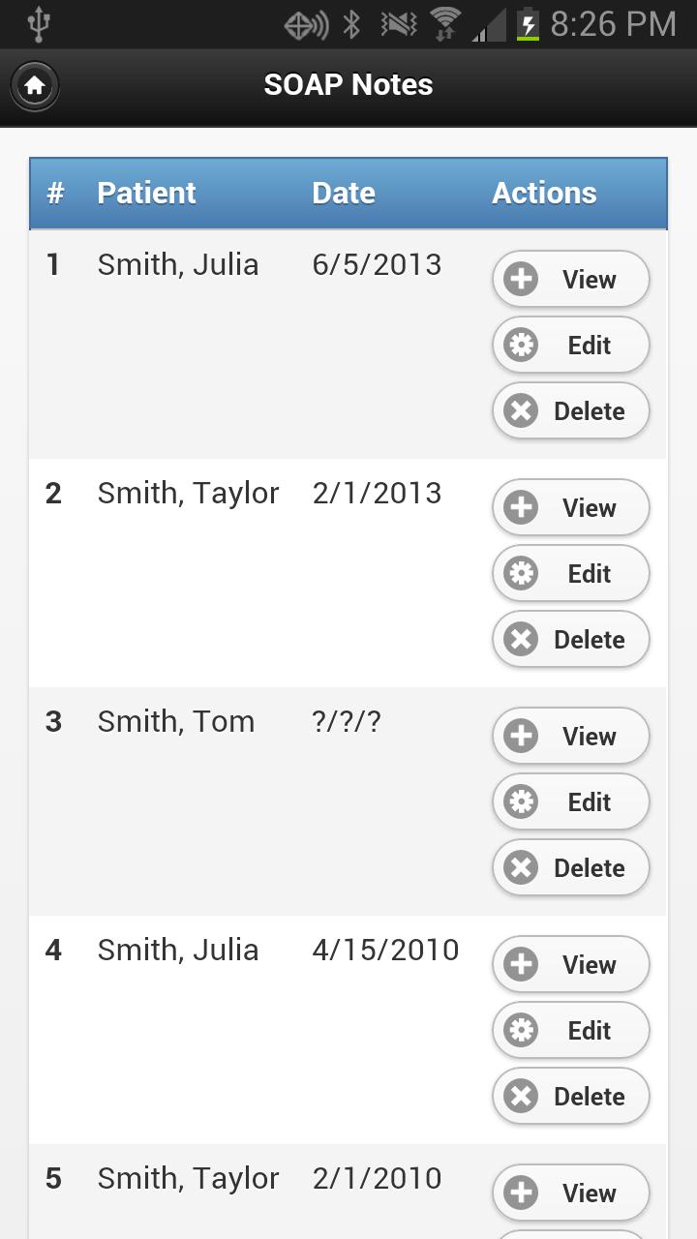Delete the 4/15/2010 note
The width and height of the screenshot is (697, 1239).
pyautogui.click(x=570, y=1097)
